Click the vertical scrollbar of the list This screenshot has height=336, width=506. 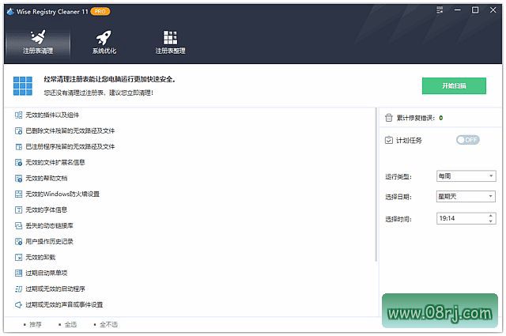pyautogui.click(x=376, y=184)
